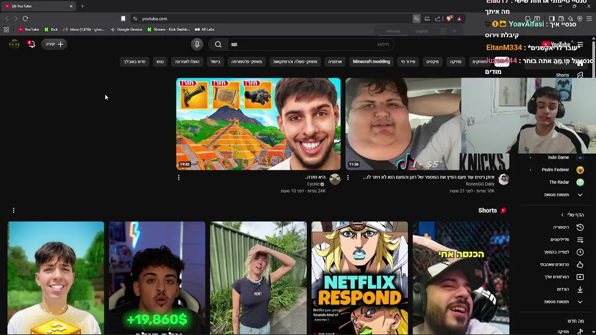Open the היא חזרה video title
The image size is (596, 335).
coord(315,177)
